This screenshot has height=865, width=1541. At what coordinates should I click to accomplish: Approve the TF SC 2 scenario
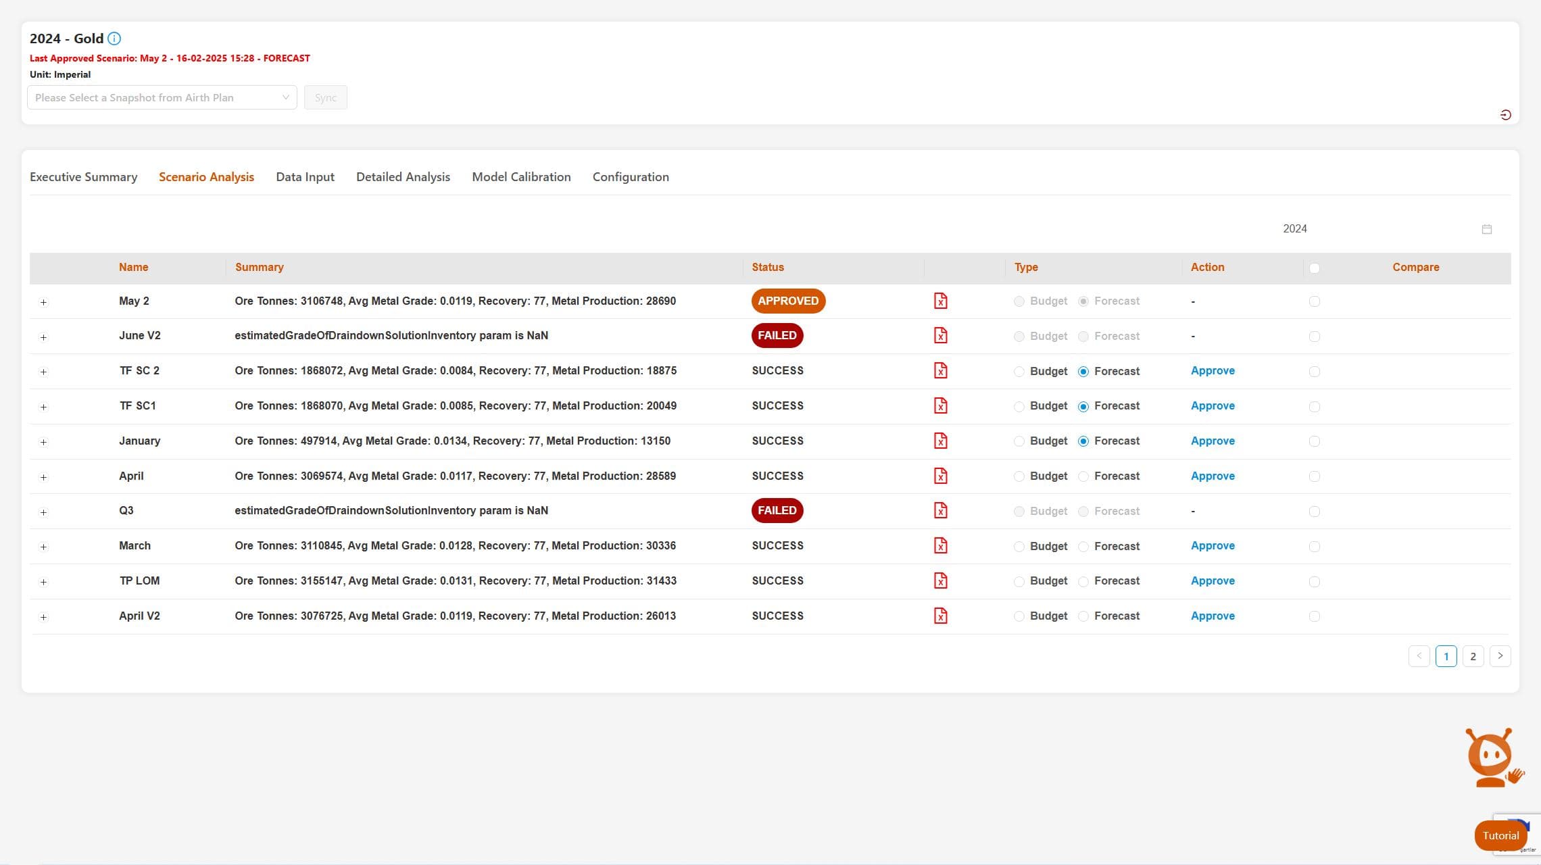pyautogui.click(x=1213, y=370)
